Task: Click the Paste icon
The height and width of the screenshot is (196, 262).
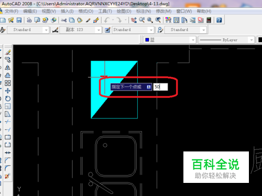Action: coord(80,20)
